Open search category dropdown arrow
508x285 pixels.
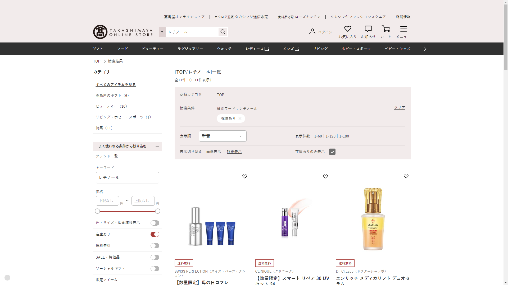(x=162, y=32)
